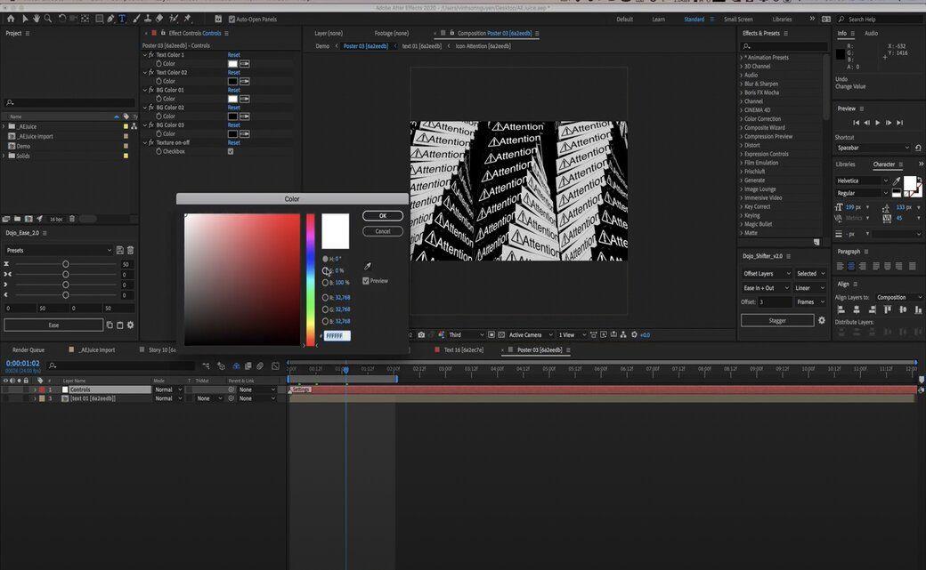926x570 pixels.
Task: Select the Zoom magnifier tool
Action: pos(48,19)
